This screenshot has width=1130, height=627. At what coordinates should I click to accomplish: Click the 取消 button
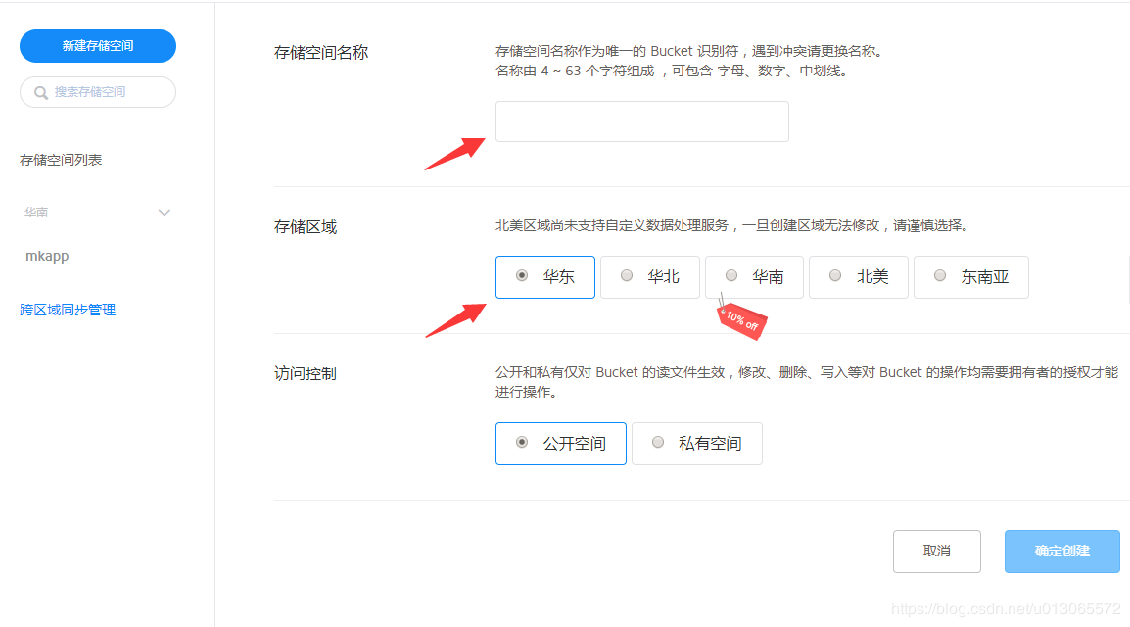(937, 552)
